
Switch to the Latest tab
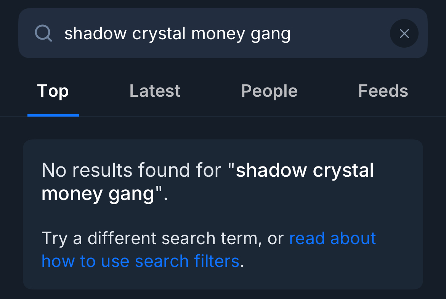155,91
